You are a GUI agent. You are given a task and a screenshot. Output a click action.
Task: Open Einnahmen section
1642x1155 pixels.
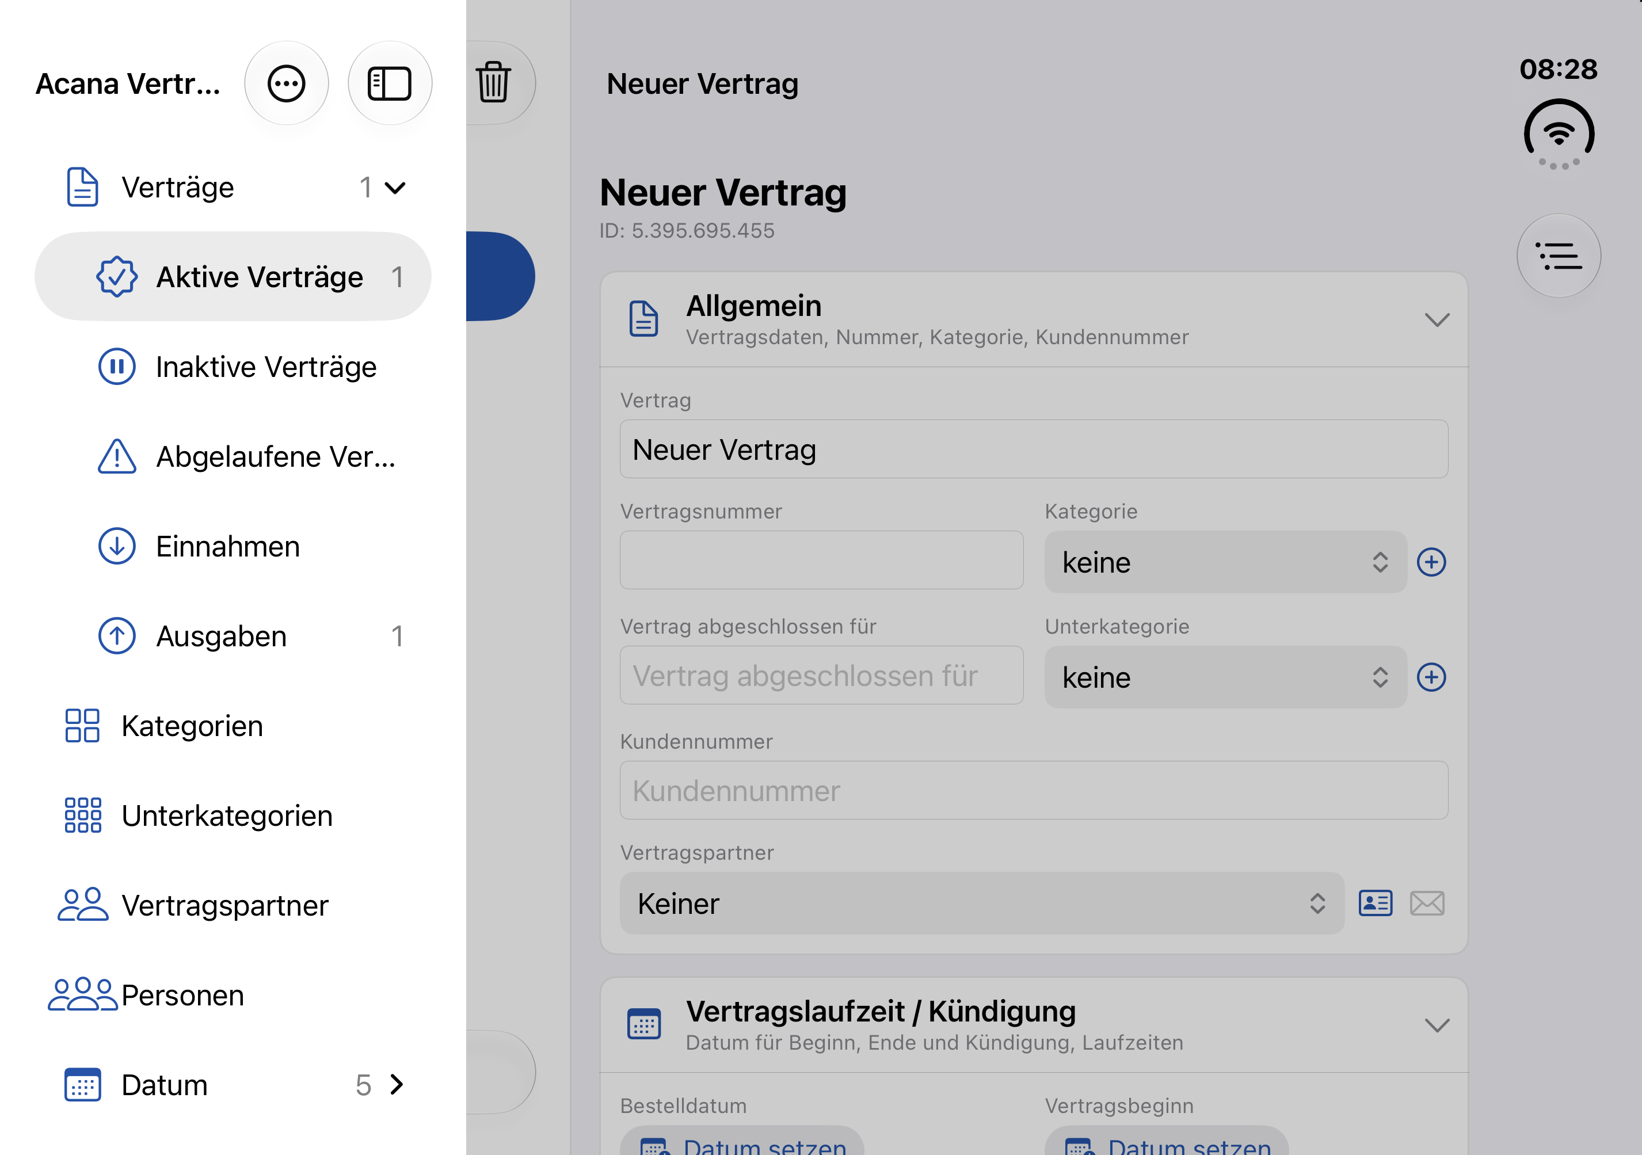tap(233, 546)
